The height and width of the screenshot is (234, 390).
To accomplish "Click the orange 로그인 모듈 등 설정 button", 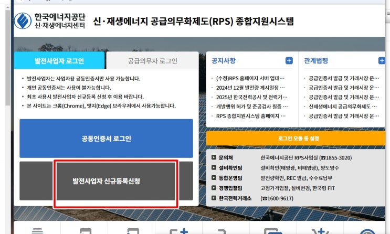I will click(296, 139).
